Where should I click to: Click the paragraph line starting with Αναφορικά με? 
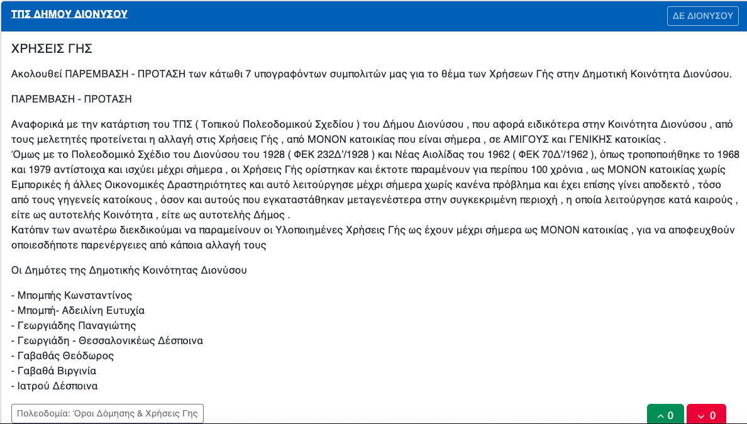tap(372, 125)
